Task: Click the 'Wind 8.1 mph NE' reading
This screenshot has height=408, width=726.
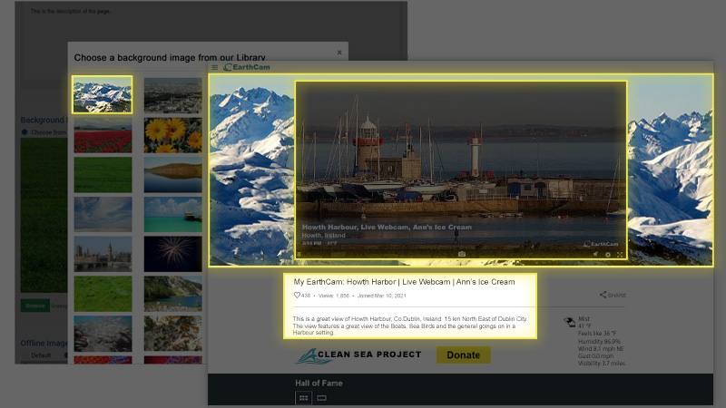Action: click(x=601, y=349)
